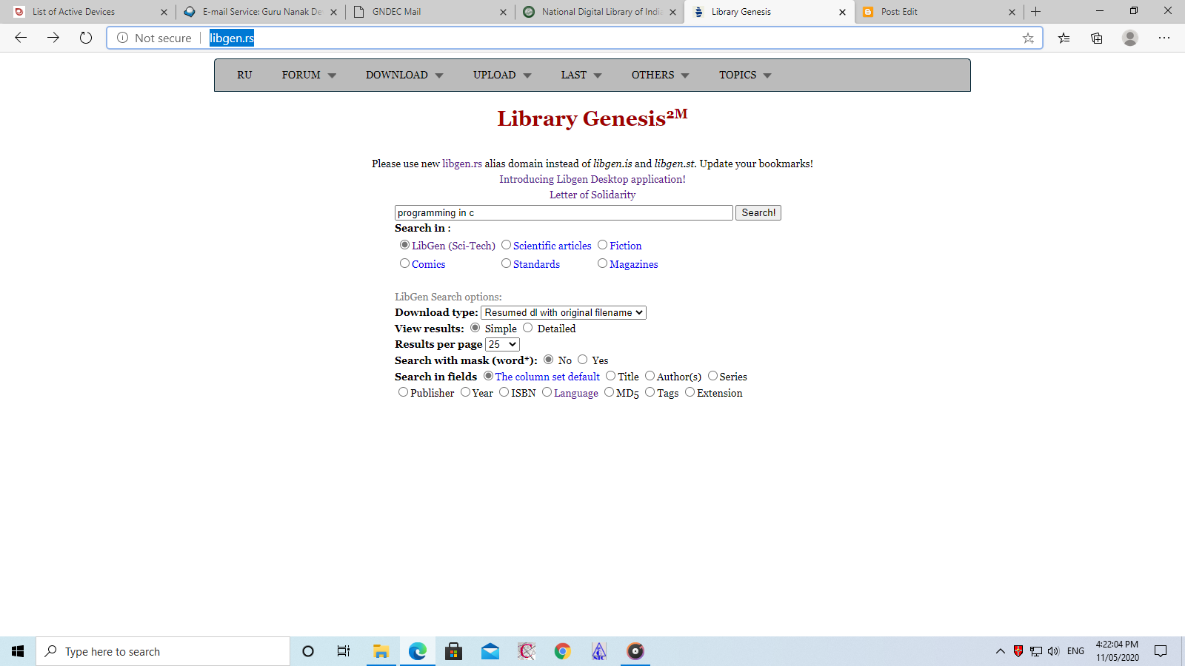Select Magazines radio button
The image size is (1185, 666).
(x=602, y=263)
